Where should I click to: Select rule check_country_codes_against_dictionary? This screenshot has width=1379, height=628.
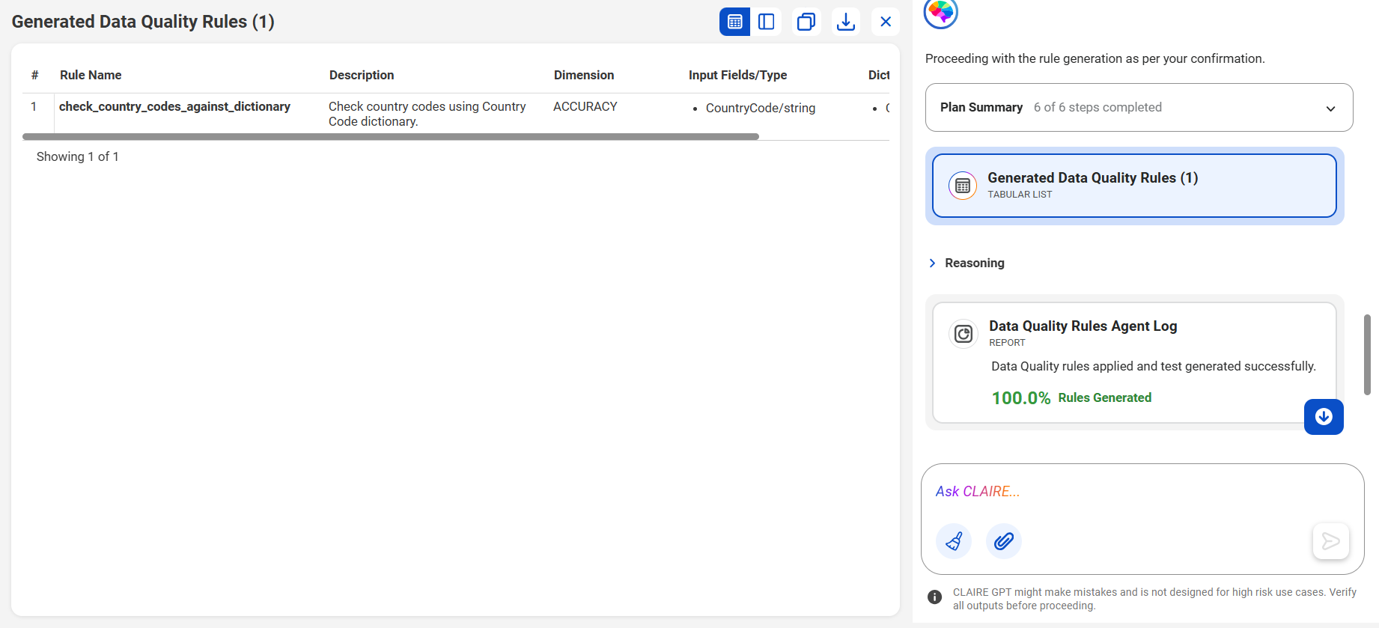point(174,106)
